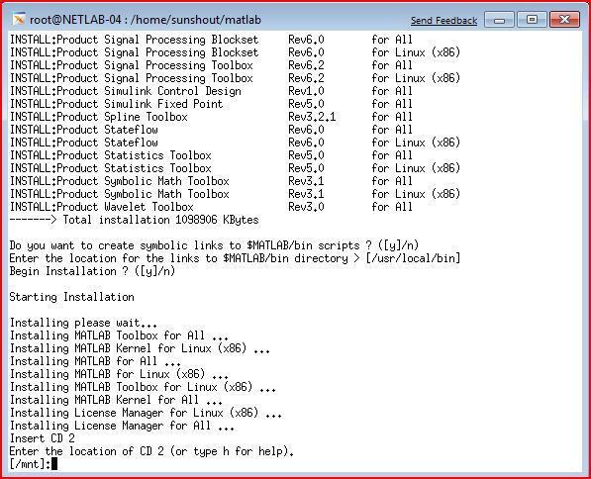This screenshot has width=591, height=479.
Task: Click 'Installing MATLAB for Linux (x86)' line
Action: tap(119, 374)
